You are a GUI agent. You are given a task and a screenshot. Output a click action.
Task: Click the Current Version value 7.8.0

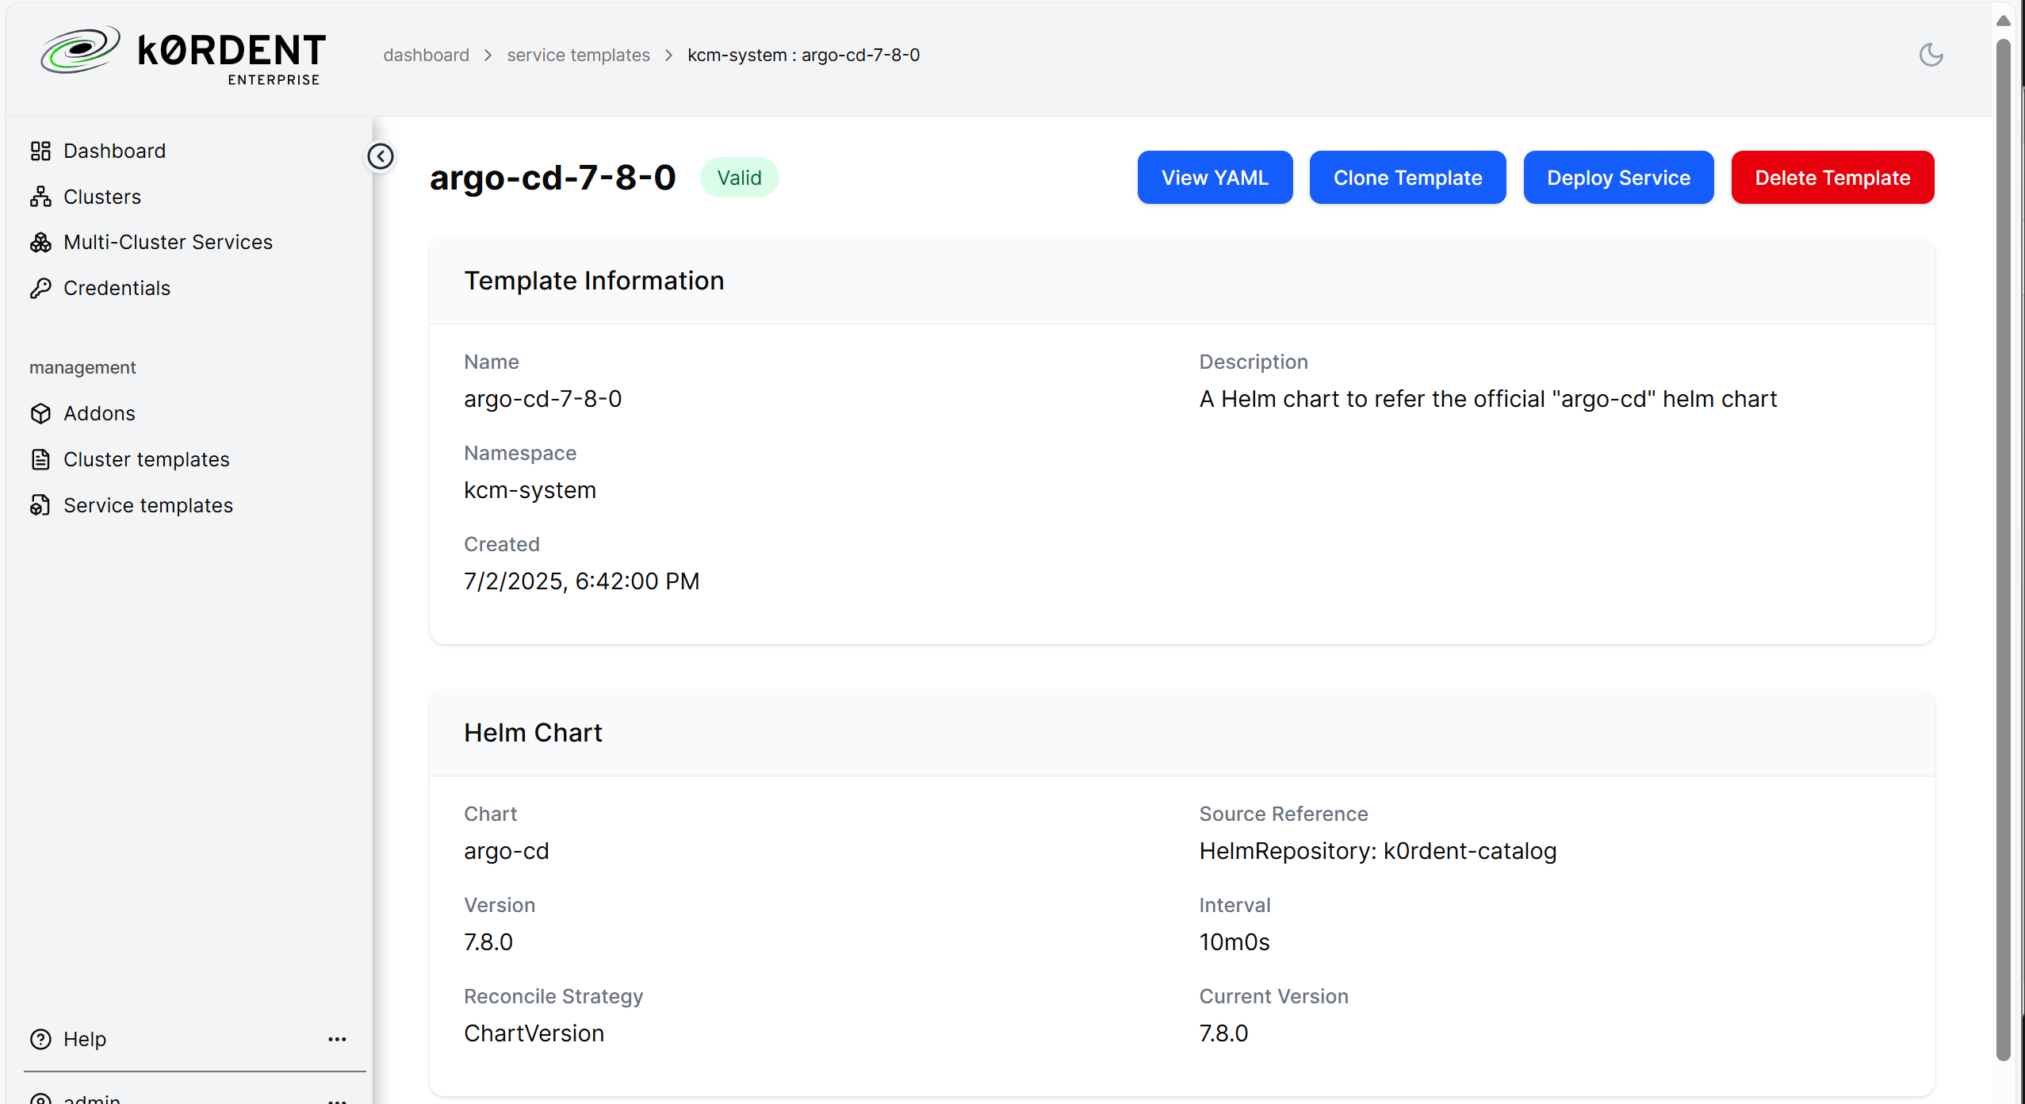1223,1033
